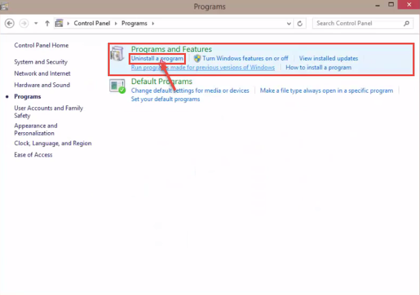Click the Default Programs icon

click(x=118, y=86)
